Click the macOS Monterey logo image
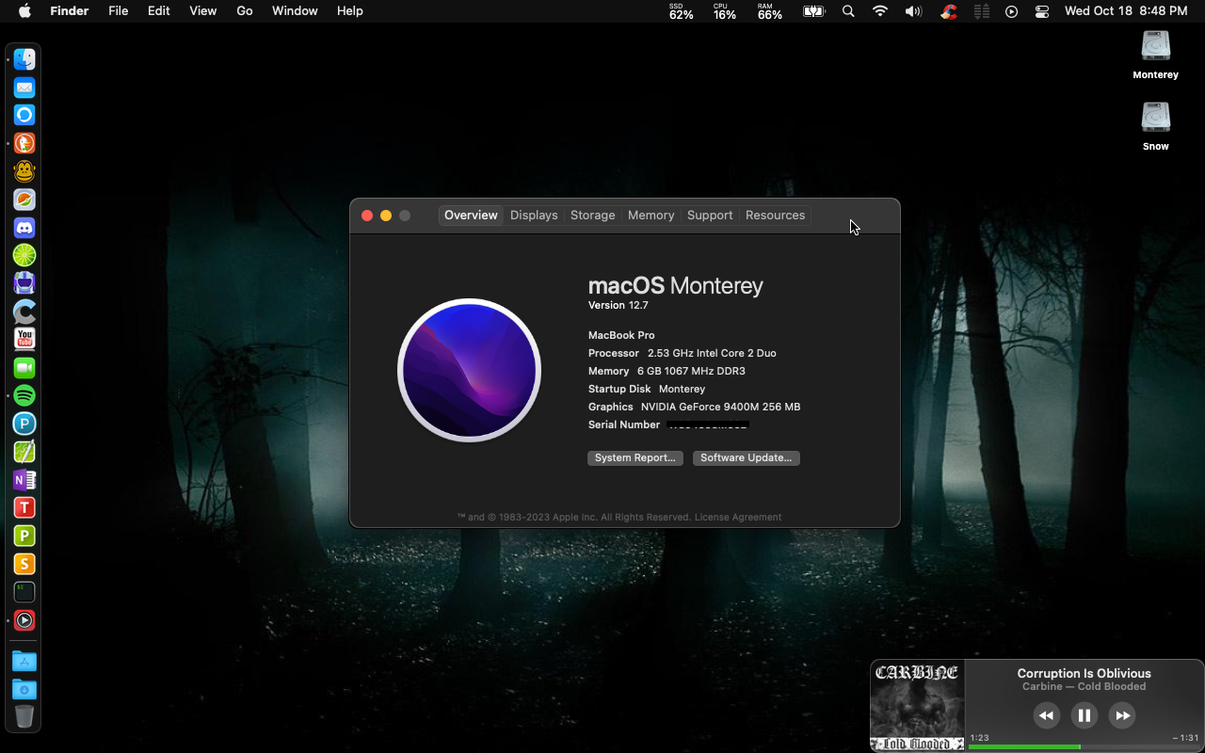 coord(469,370)
